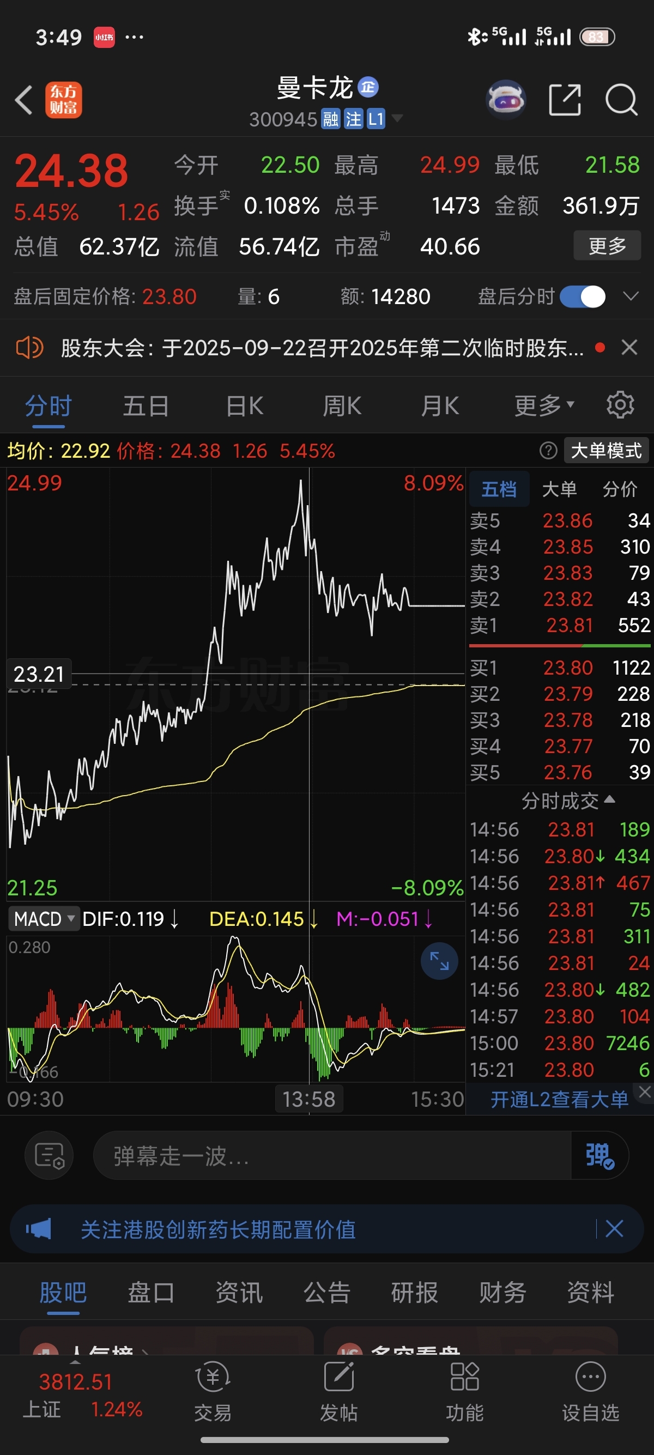Open 关注港股创新药长期配置价值 banner
Image resolution: width=654 pixels, height=1455 pixels.
click(x=218, y=1229)
